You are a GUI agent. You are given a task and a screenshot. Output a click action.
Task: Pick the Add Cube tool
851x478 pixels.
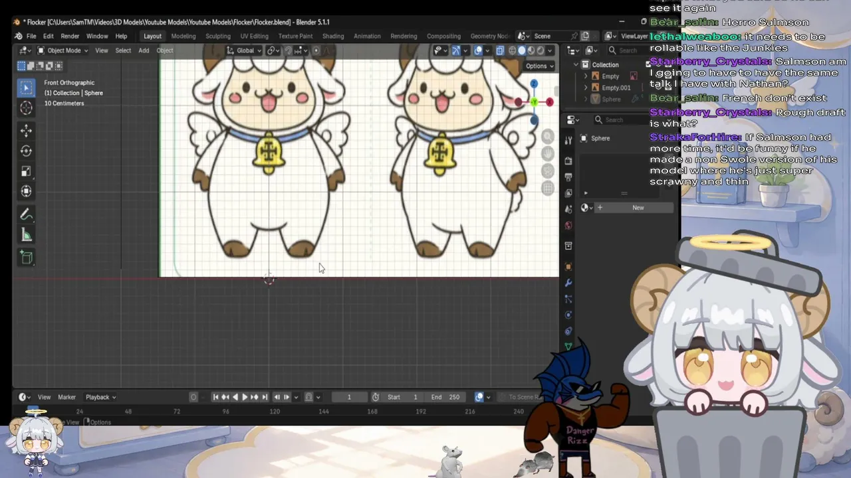(x=27, y=258)
